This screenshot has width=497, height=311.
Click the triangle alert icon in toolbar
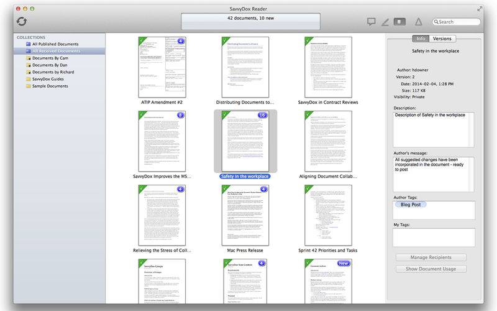click(x=418, y=22)
